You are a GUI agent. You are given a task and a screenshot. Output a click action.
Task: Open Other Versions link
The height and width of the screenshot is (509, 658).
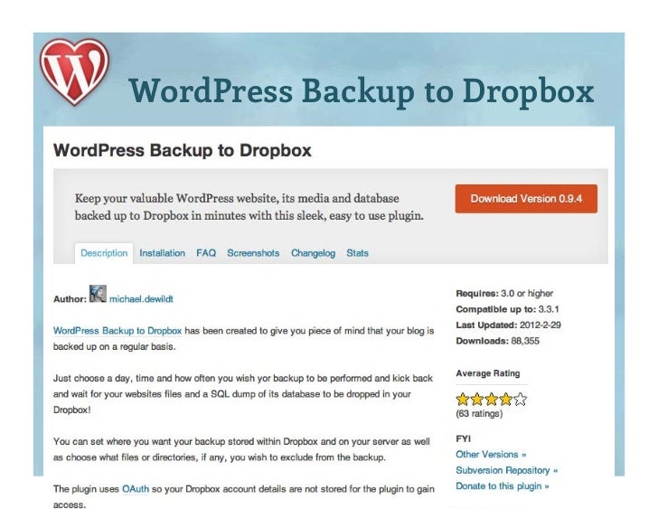tap(491, 455)
